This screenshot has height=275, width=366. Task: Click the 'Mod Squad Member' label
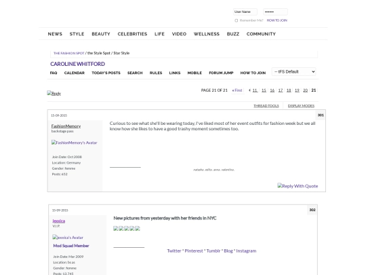point(71,246)
